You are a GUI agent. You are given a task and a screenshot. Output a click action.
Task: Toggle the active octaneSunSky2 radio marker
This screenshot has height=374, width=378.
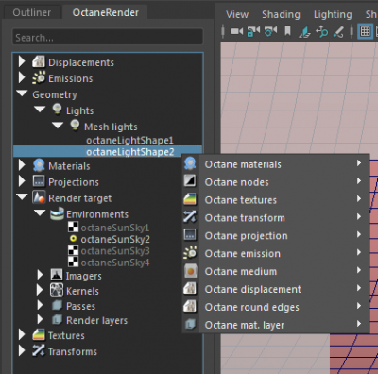pos(73,239)
